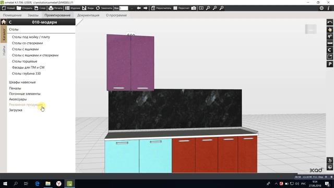The image size is (334, 188).
Task: Open Столы с ящиками
Action: 25,49
